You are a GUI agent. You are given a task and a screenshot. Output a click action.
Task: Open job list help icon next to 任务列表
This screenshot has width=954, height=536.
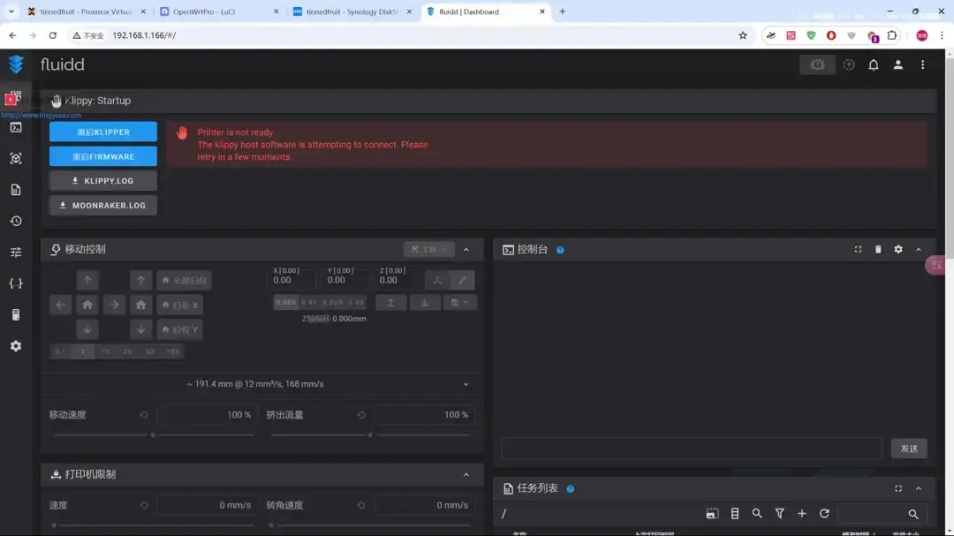tap(570, 488)
